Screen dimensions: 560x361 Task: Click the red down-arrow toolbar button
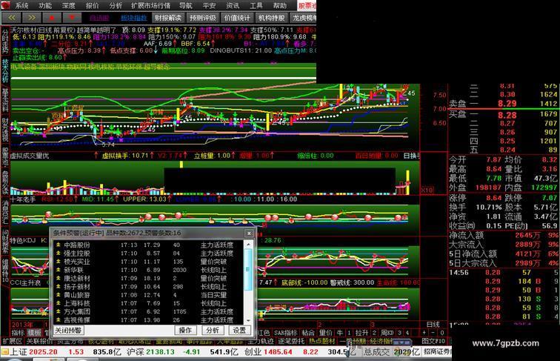72,18
